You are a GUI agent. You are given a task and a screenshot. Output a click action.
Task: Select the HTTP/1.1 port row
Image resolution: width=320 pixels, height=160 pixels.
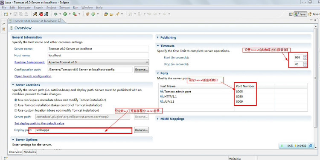coord(233,97)
